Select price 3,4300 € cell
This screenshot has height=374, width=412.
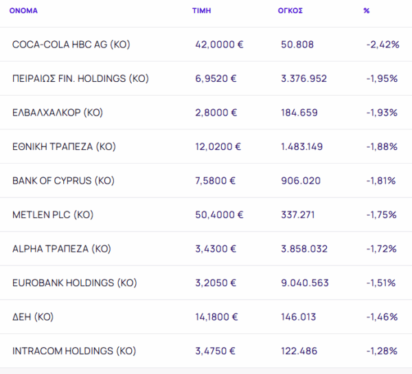click(216, 249)
